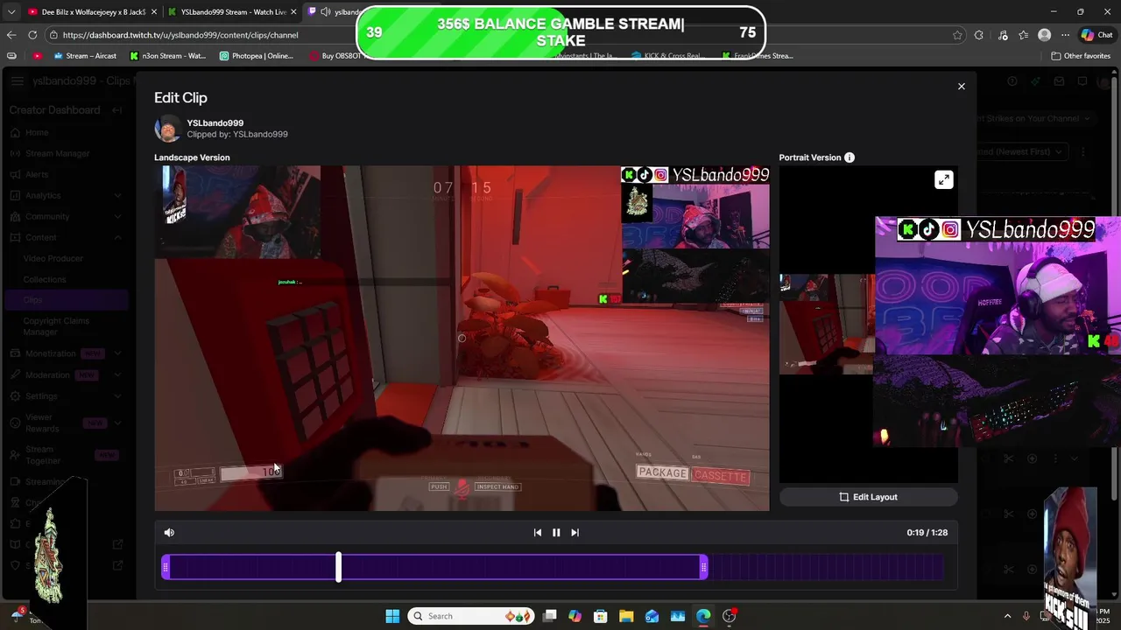Click the 0:19 / 1:28 time readout

click(927, 532)
